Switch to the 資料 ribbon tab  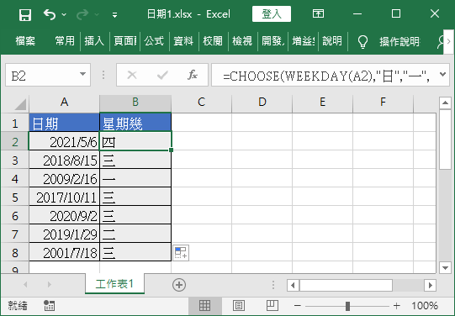(x=183, y=41)
